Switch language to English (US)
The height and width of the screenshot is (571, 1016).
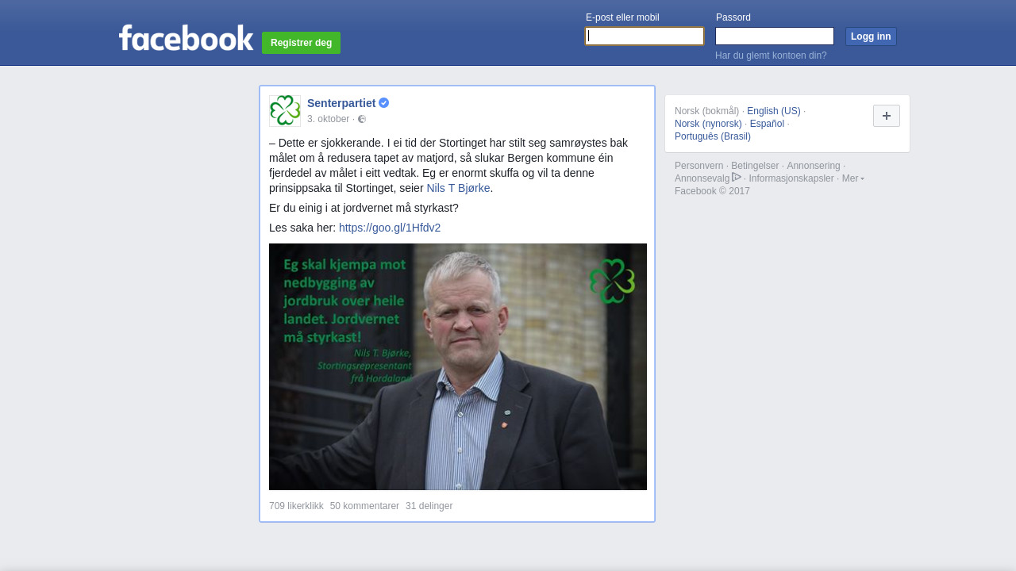coord(774,111)
